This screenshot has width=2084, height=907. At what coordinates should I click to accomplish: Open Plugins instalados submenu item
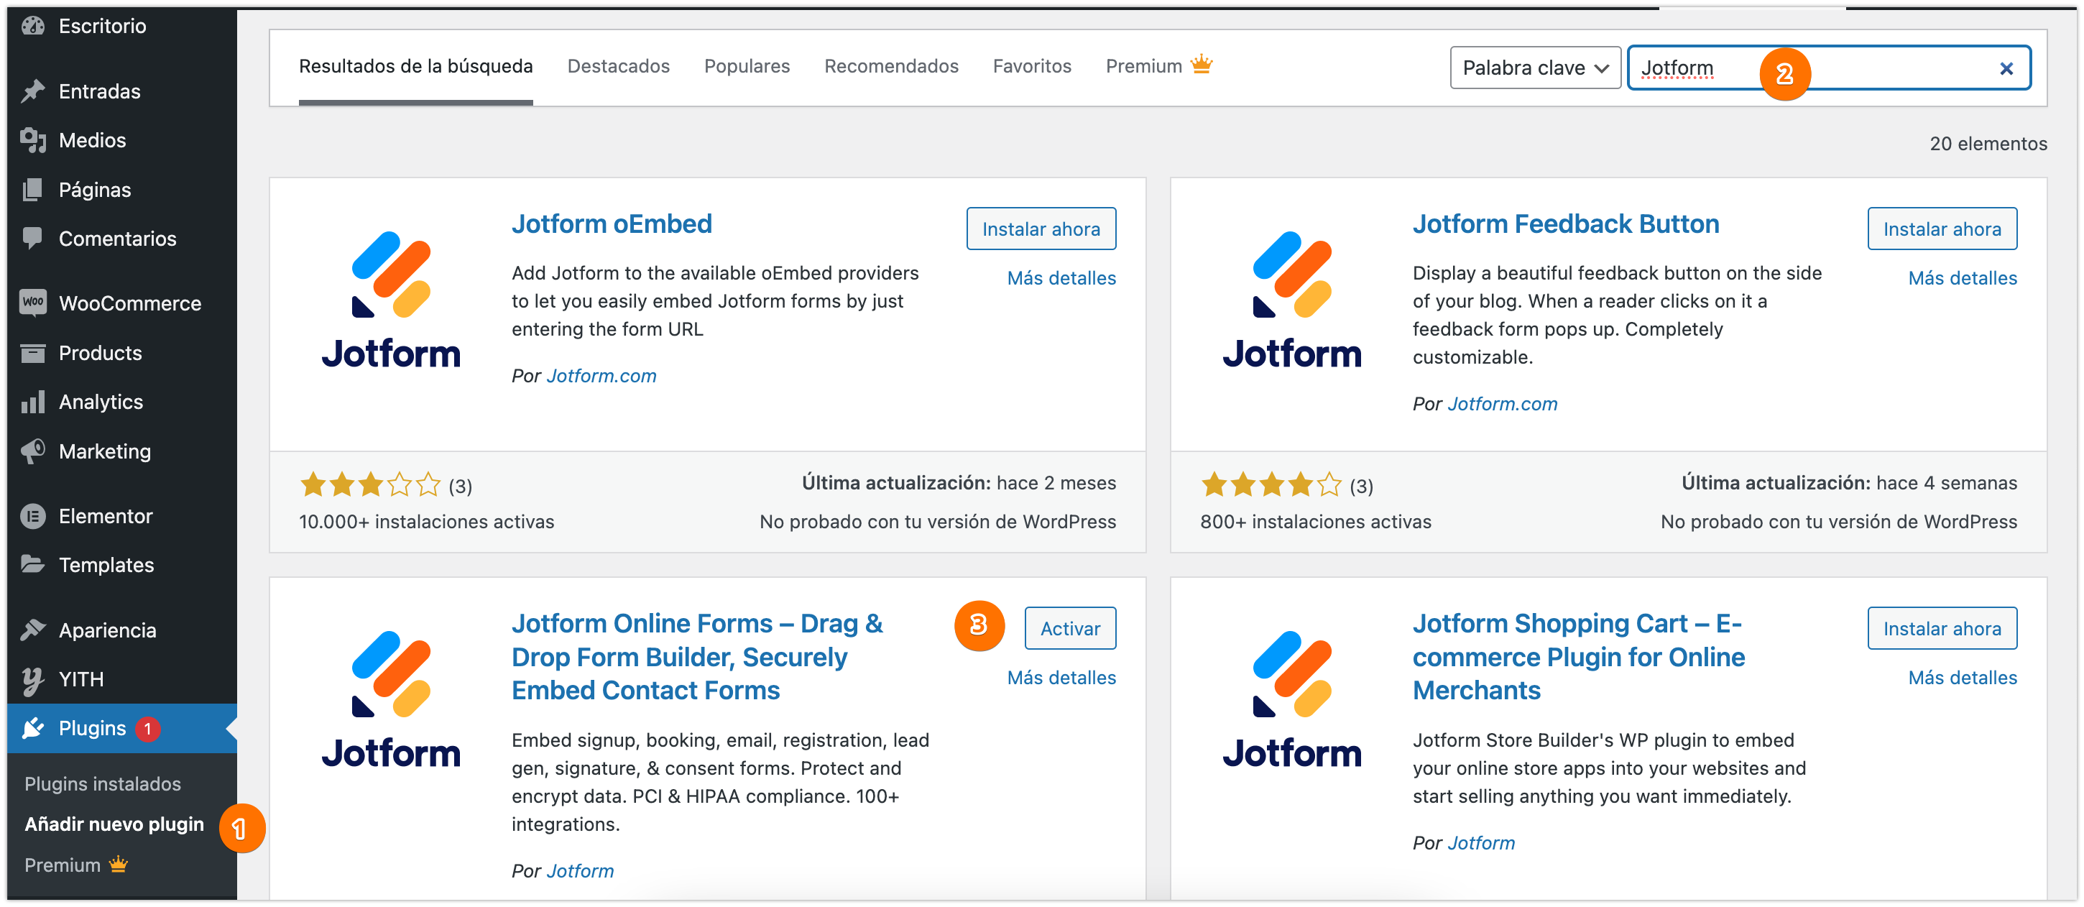(103, 783)
